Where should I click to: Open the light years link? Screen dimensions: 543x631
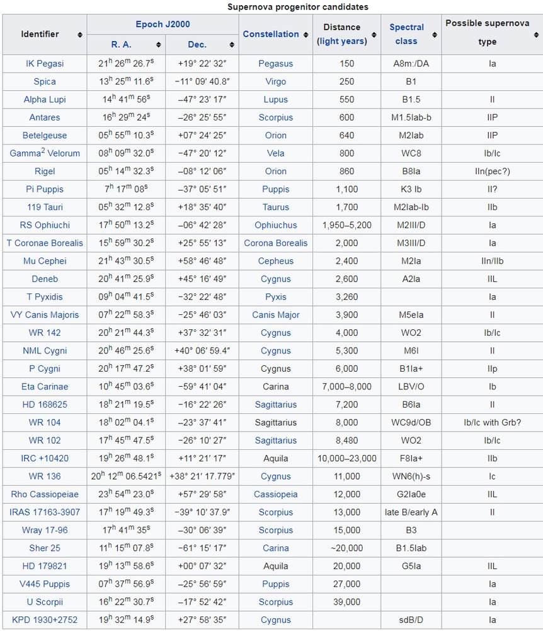point(342,41)
